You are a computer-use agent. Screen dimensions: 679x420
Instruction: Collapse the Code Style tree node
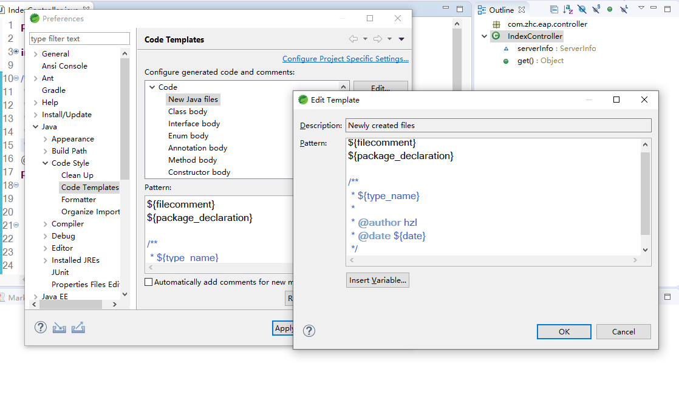[x=46, y=163]
